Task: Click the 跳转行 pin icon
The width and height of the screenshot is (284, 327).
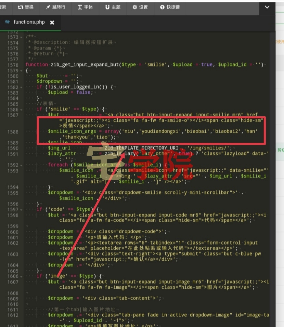Action: pos(48,7)
